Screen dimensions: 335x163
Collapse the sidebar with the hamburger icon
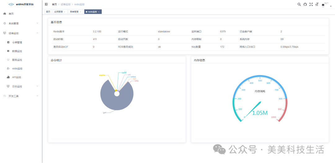tap(46, 4)
